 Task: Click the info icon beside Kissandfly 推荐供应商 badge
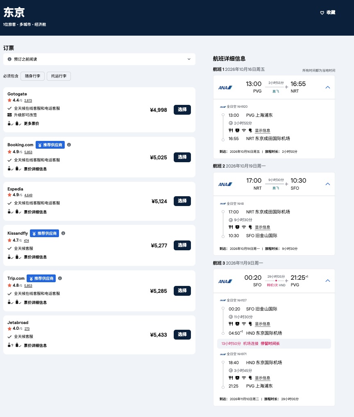pyautogui.click(x=63, y=233)
